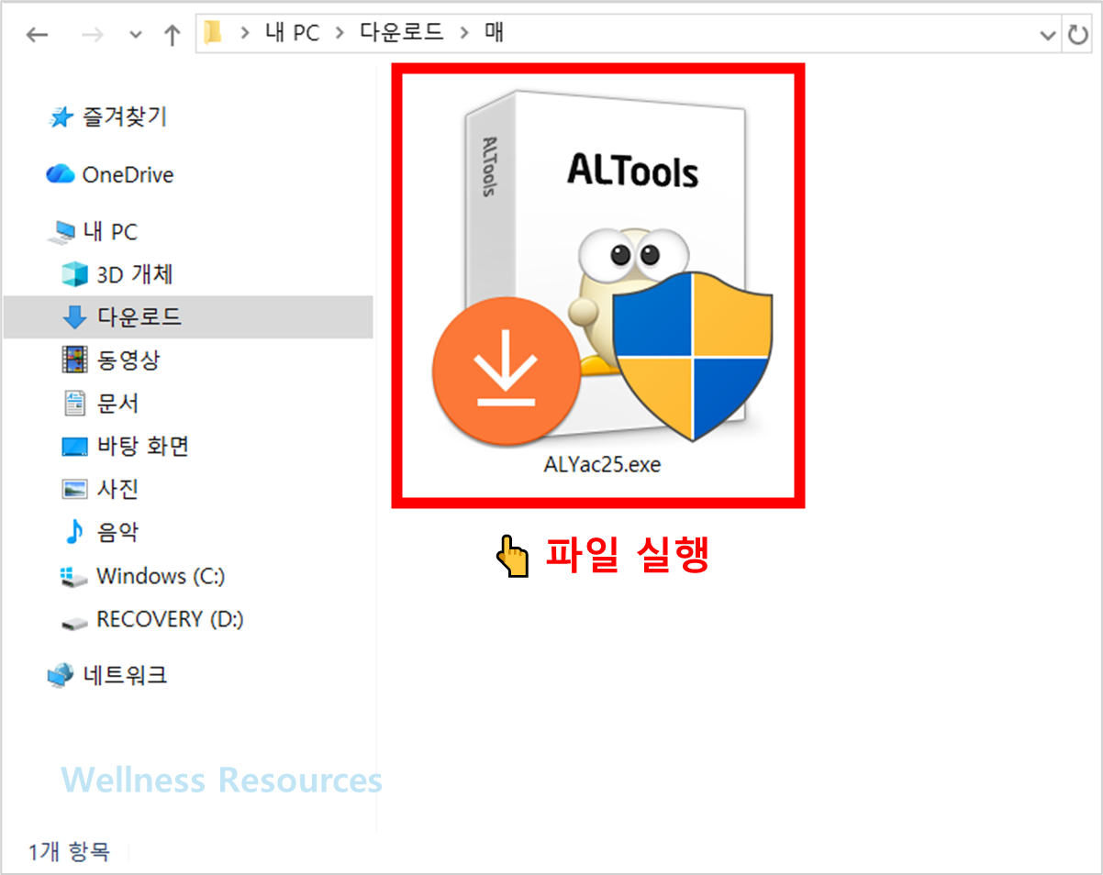Select 다운로드 in the navigation pane
1103x875 pixels.
click(x=188, y=317)
